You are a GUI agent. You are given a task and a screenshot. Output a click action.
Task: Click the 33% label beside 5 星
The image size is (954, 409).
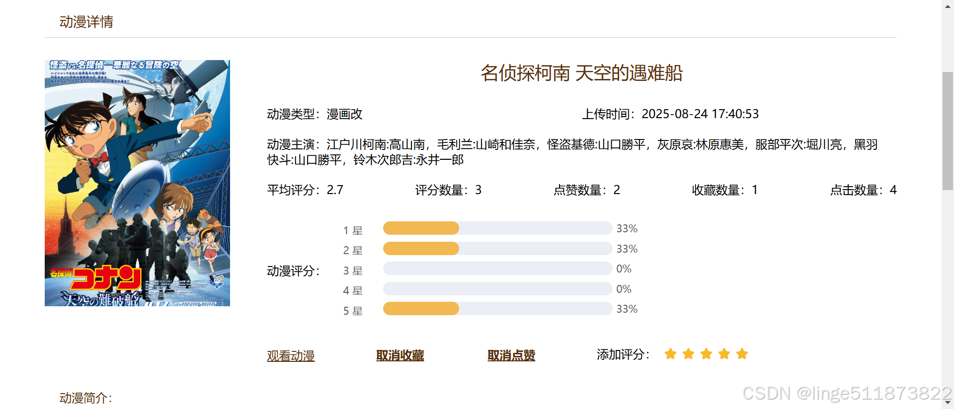[627, 309]
